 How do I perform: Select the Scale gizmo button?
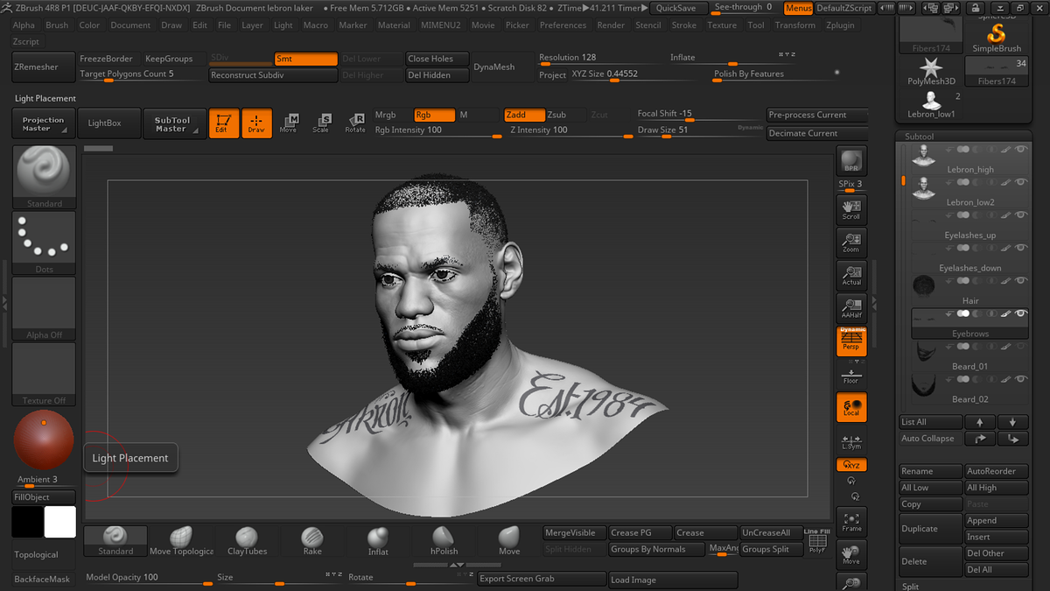[x=321, y=123]
